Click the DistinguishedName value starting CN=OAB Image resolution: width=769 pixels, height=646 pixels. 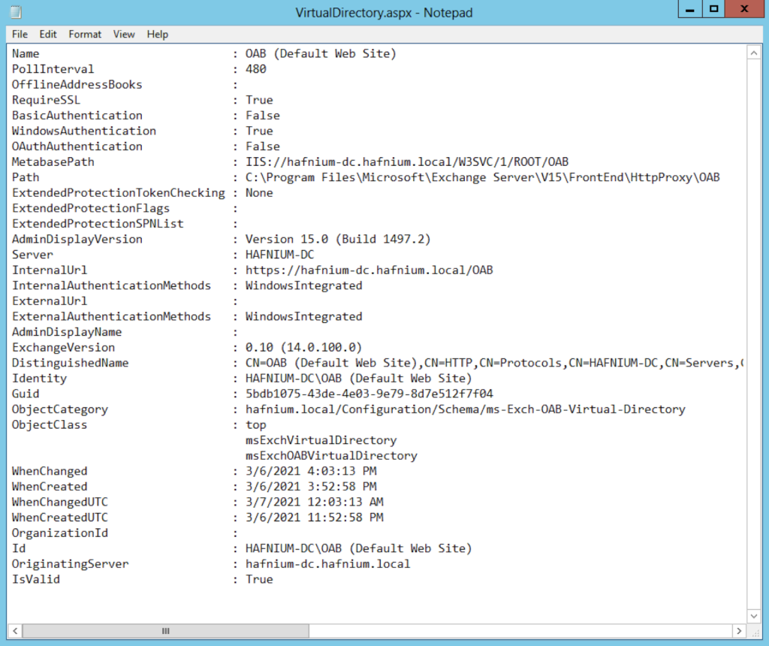[x=494, y=363]
